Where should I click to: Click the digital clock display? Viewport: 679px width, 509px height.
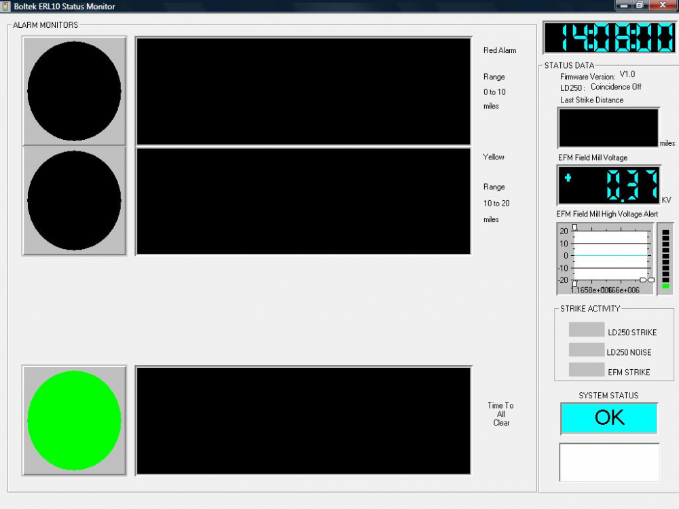click(608, 38)
